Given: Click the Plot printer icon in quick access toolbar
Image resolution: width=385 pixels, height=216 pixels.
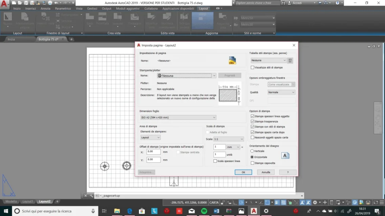Looking at the screenshot, I should [50, 3].
